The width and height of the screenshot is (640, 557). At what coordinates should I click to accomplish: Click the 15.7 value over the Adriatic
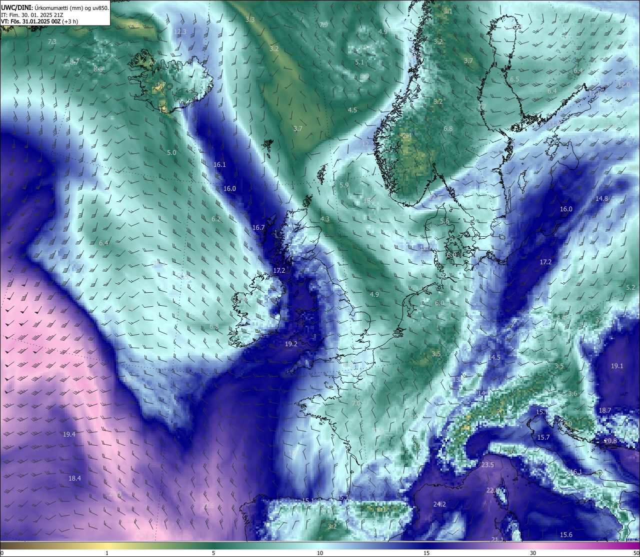pyautogui.click(x=543, y=437)
